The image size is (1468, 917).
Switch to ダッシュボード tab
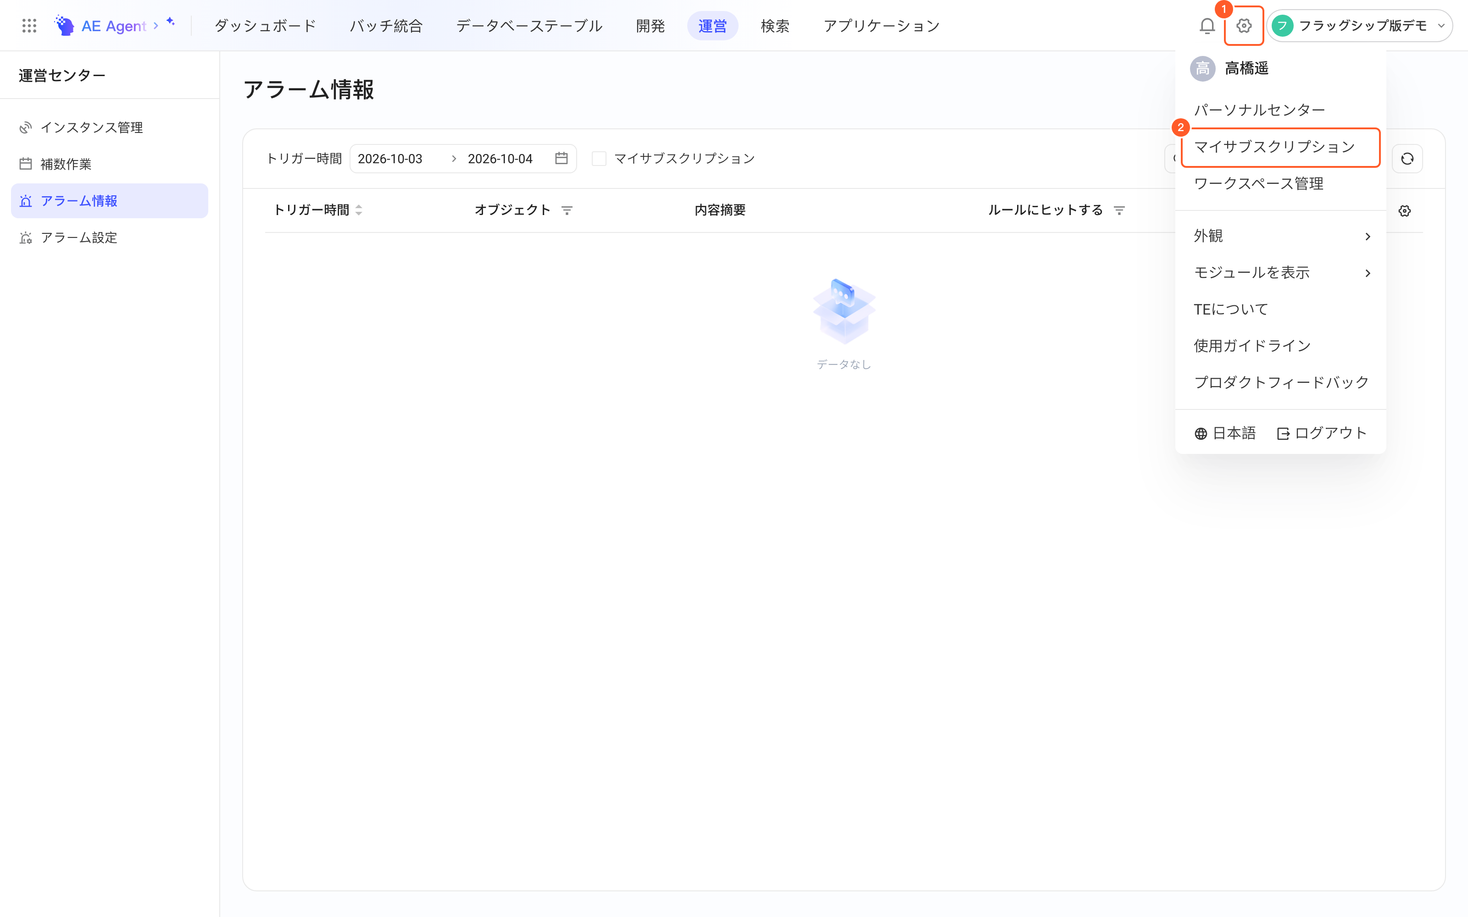265,26
